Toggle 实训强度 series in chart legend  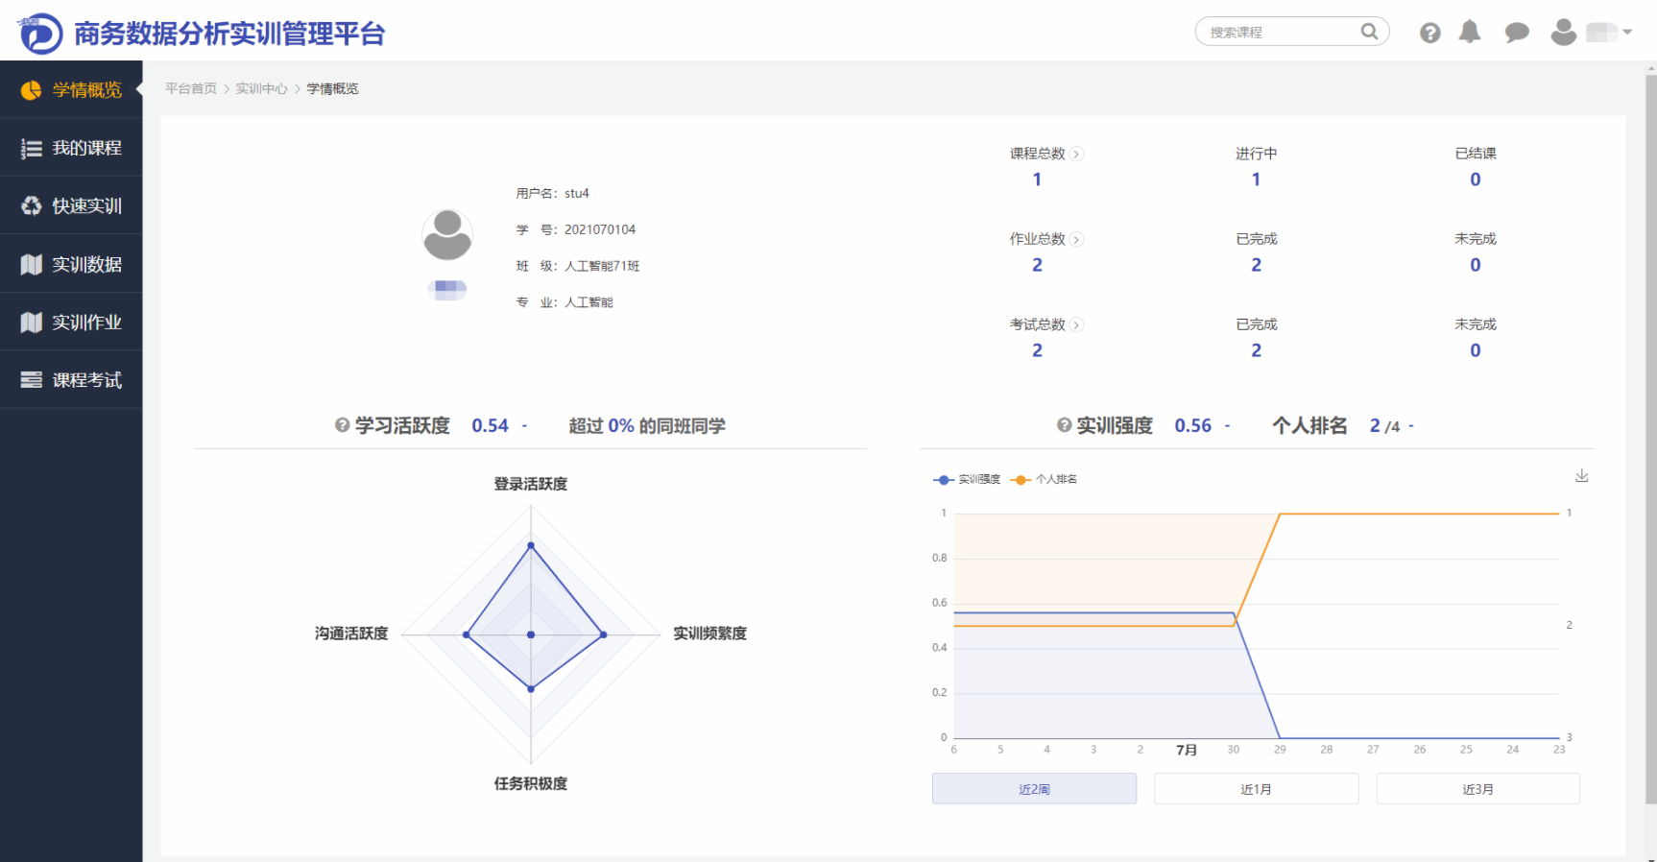[x=968, y=479]
